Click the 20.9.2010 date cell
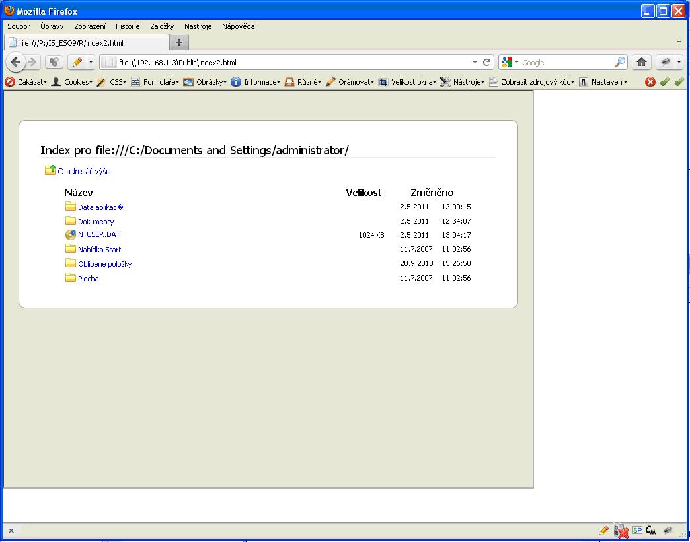 416,263
